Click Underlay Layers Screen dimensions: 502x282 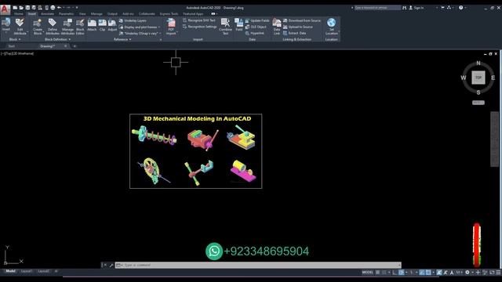(x=133, y=20)
